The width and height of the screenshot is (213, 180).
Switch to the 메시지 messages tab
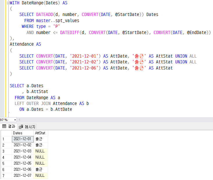(27, 127)
